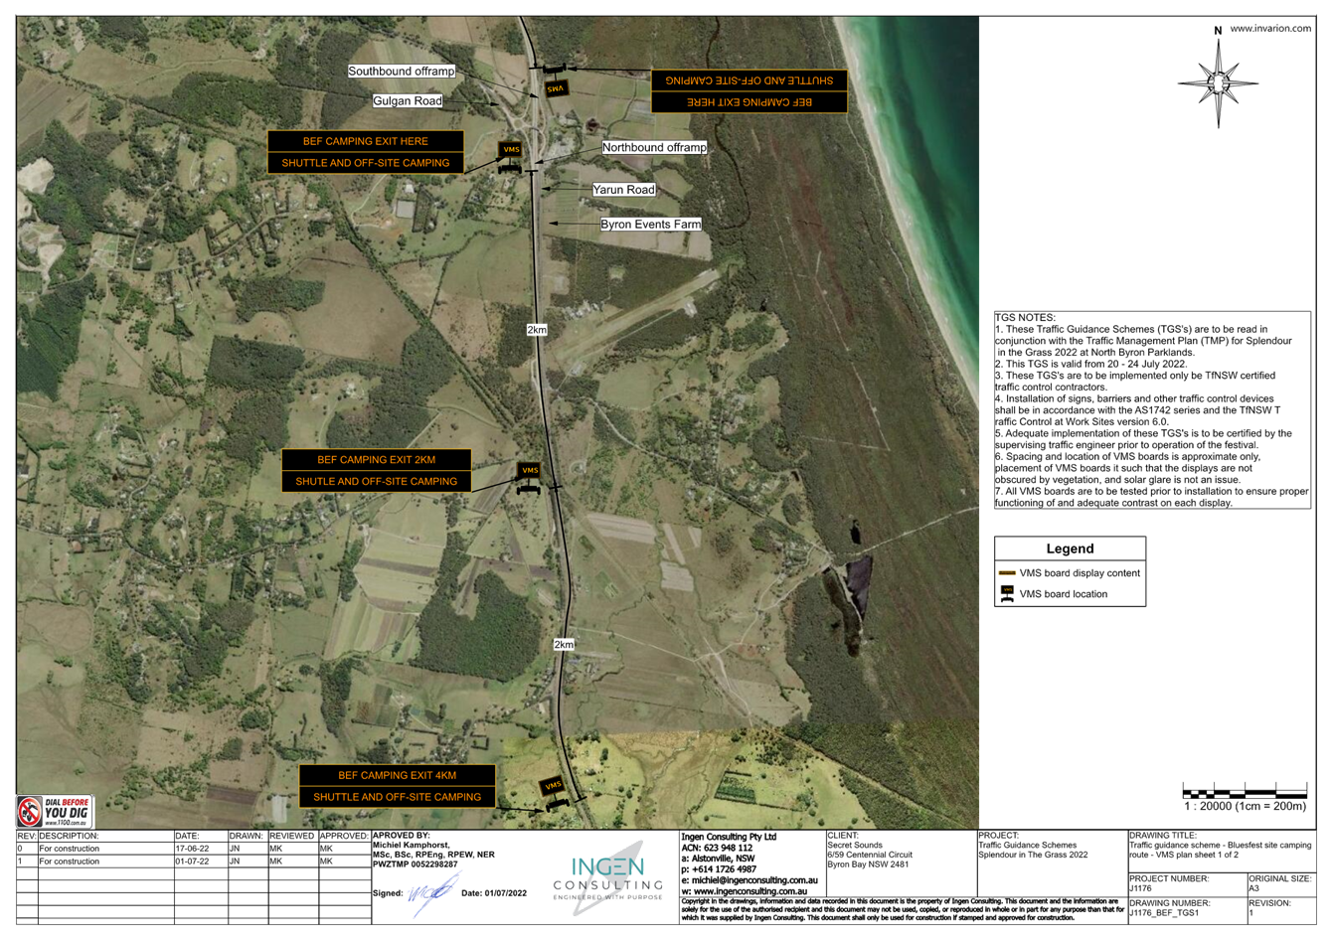The width and height of the screenshot is (1332, 941).
Task: Click the VMS board location legend text
Action: 1064,594
